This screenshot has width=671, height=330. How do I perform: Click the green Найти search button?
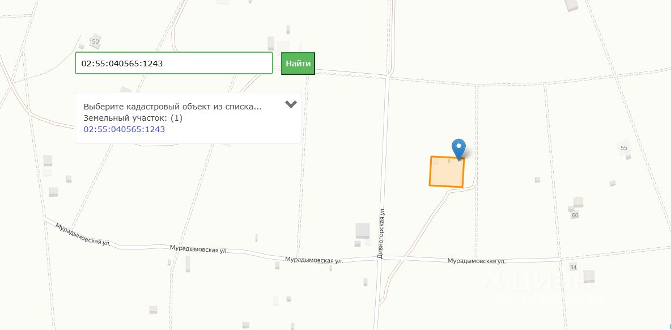[x=298, y=64]
